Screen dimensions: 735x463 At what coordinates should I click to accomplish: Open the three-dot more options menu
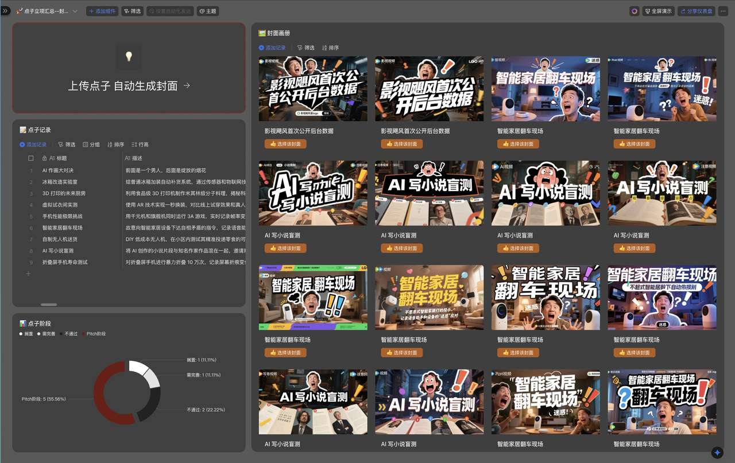(723, 11)
